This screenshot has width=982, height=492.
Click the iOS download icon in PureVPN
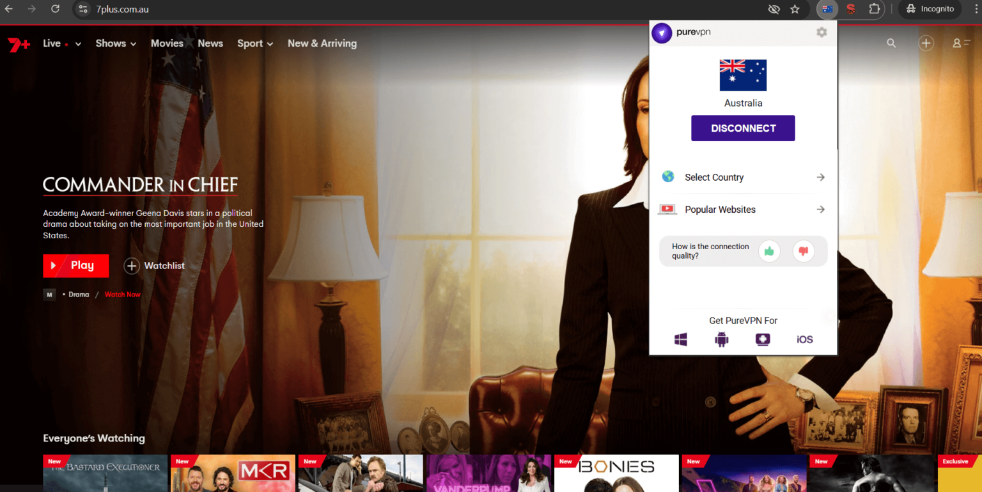(804, 339)
